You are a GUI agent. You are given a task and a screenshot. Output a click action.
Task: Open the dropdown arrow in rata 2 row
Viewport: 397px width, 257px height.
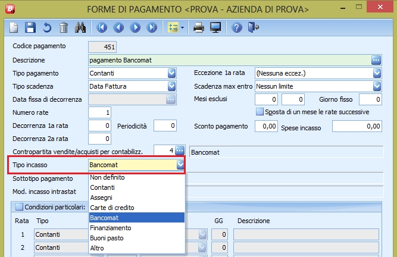pos(202,247)
